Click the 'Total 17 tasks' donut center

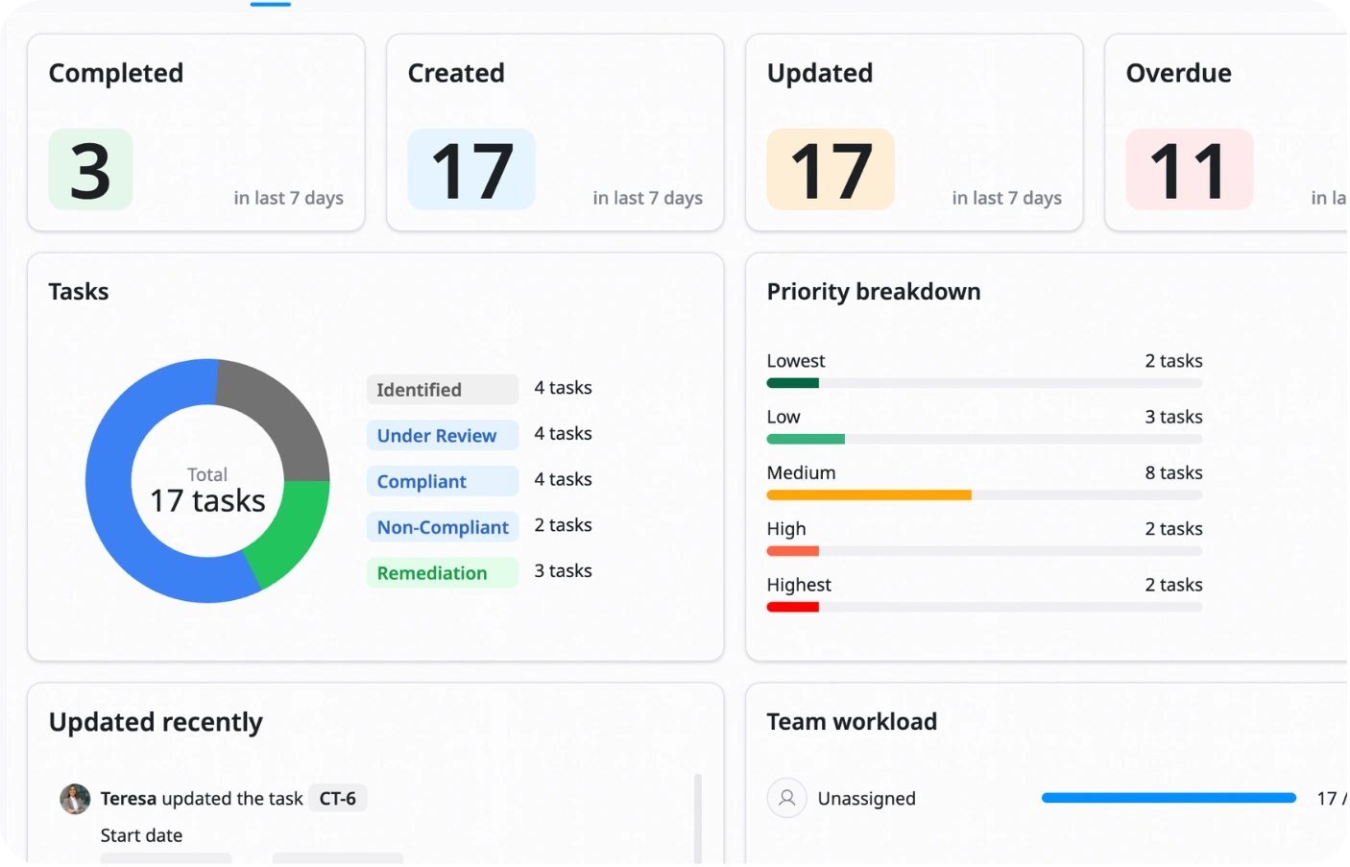[207, 492]
